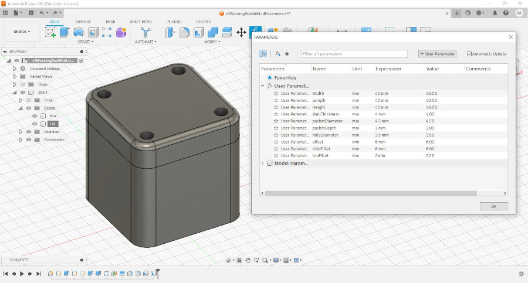
Task: Open the data panel grid icon
Action: coord(5,13)
